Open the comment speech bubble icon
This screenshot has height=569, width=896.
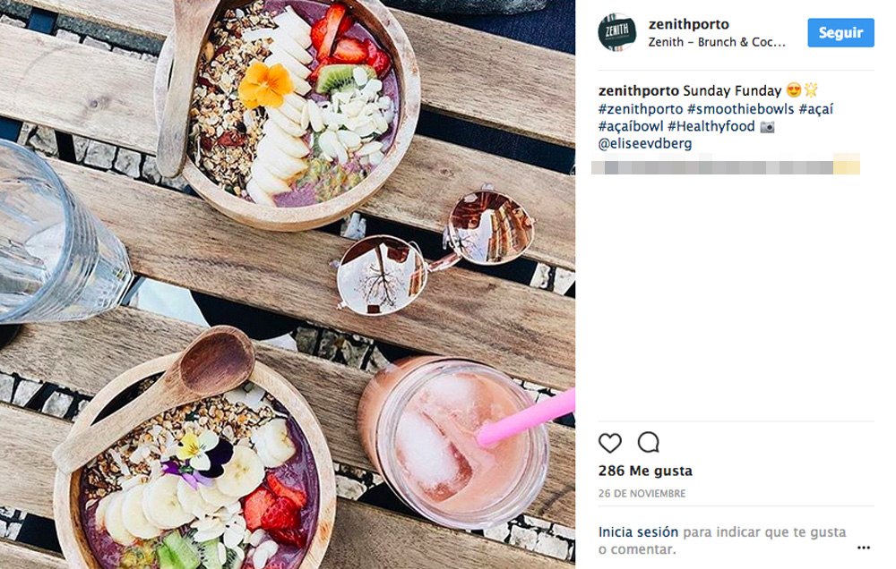(649, 442)
